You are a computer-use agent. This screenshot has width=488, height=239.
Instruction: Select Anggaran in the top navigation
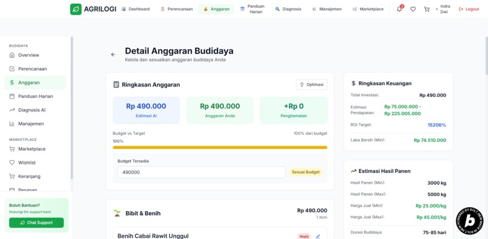[216, 9]
